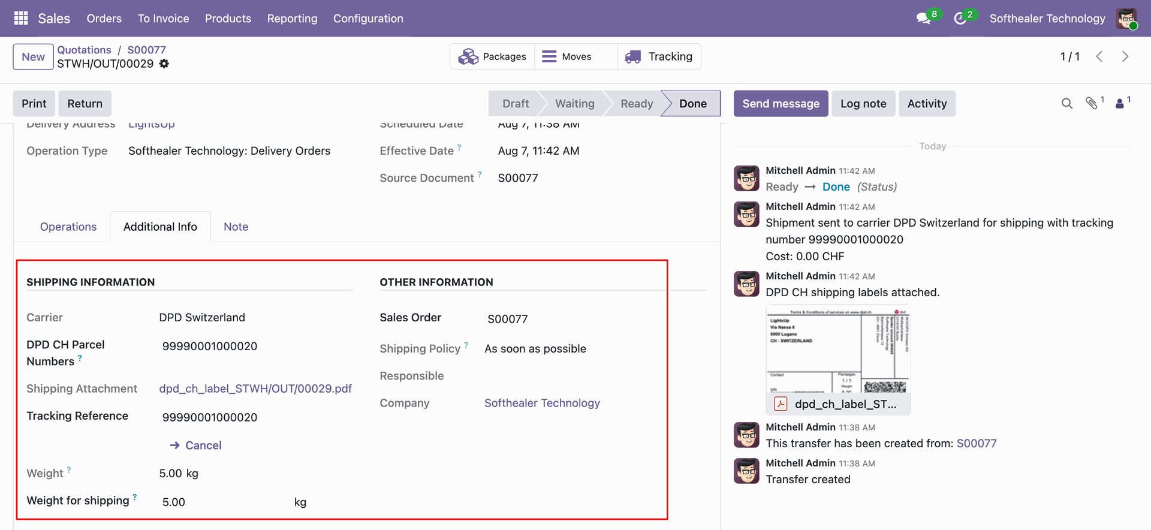Switch to the Operations tab
The height and width of the screenshot is (530, 1151).
point(68,227)
